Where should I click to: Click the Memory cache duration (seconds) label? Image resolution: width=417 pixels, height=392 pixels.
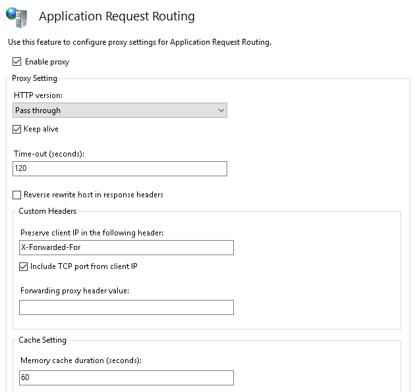click(x=81, y=360)
